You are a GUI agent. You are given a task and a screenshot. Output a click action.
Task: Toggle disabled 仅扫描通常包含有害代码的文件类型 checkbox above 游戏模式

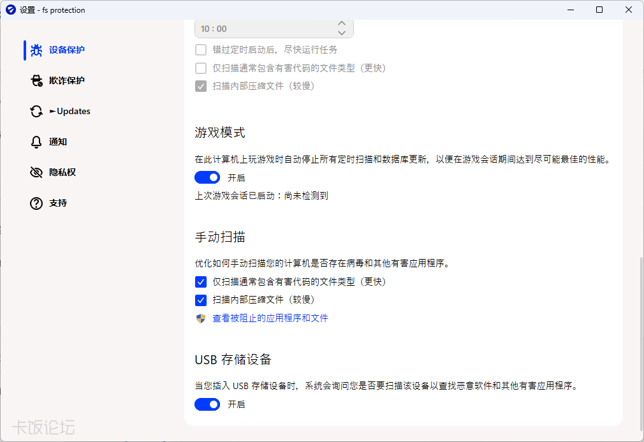tap(201, 68)
